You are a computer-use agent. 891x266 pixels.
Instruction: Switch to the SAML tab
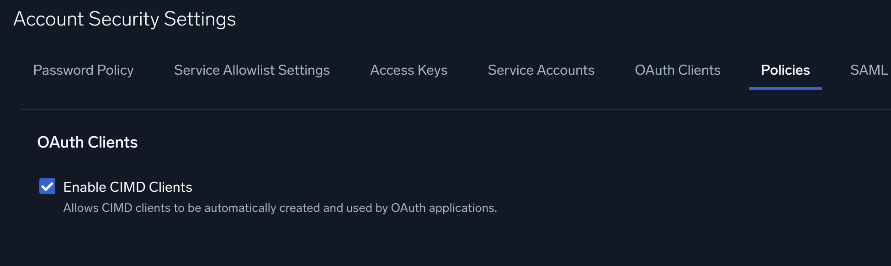[869, 70]
